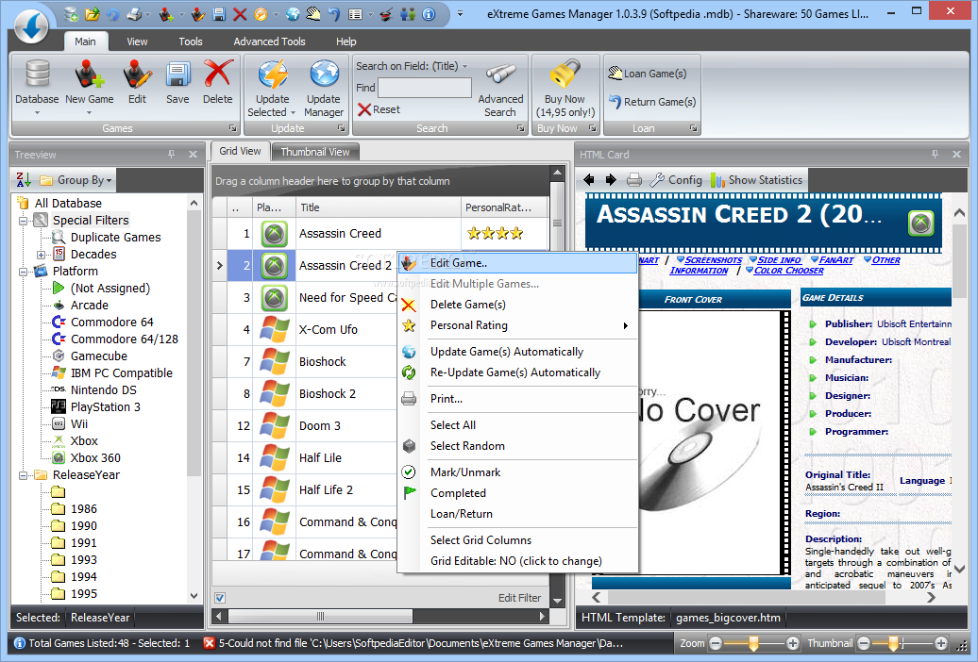Open the Advanced Tools ribbon tab
Image resolution: width=978 pixels, height=662 pixels.
pyautogui.click(x=269, y=41)
